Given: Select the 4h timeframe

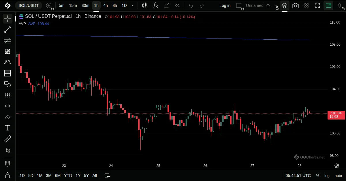Looking at the screenshot, I should [x=106, y=5].
